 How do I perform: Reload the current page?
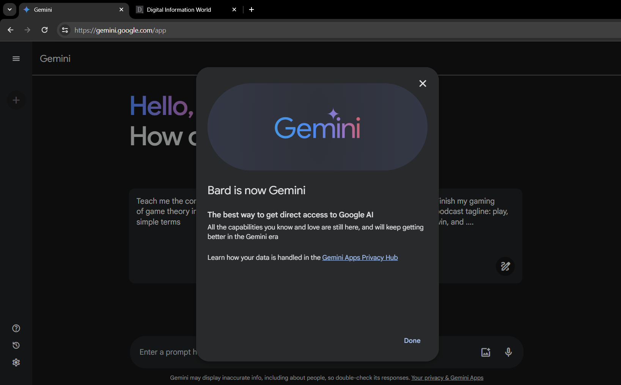[44, 30]
